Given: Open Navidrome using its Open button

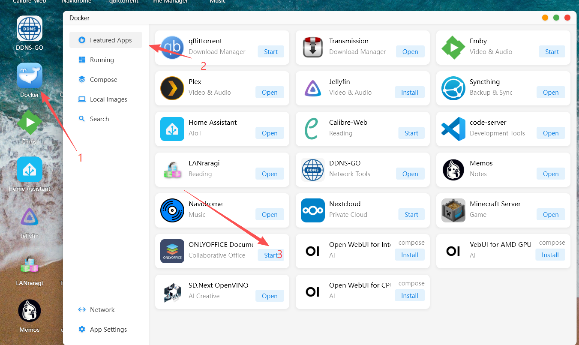Looking at the screenshot, I should coord(270,214).
